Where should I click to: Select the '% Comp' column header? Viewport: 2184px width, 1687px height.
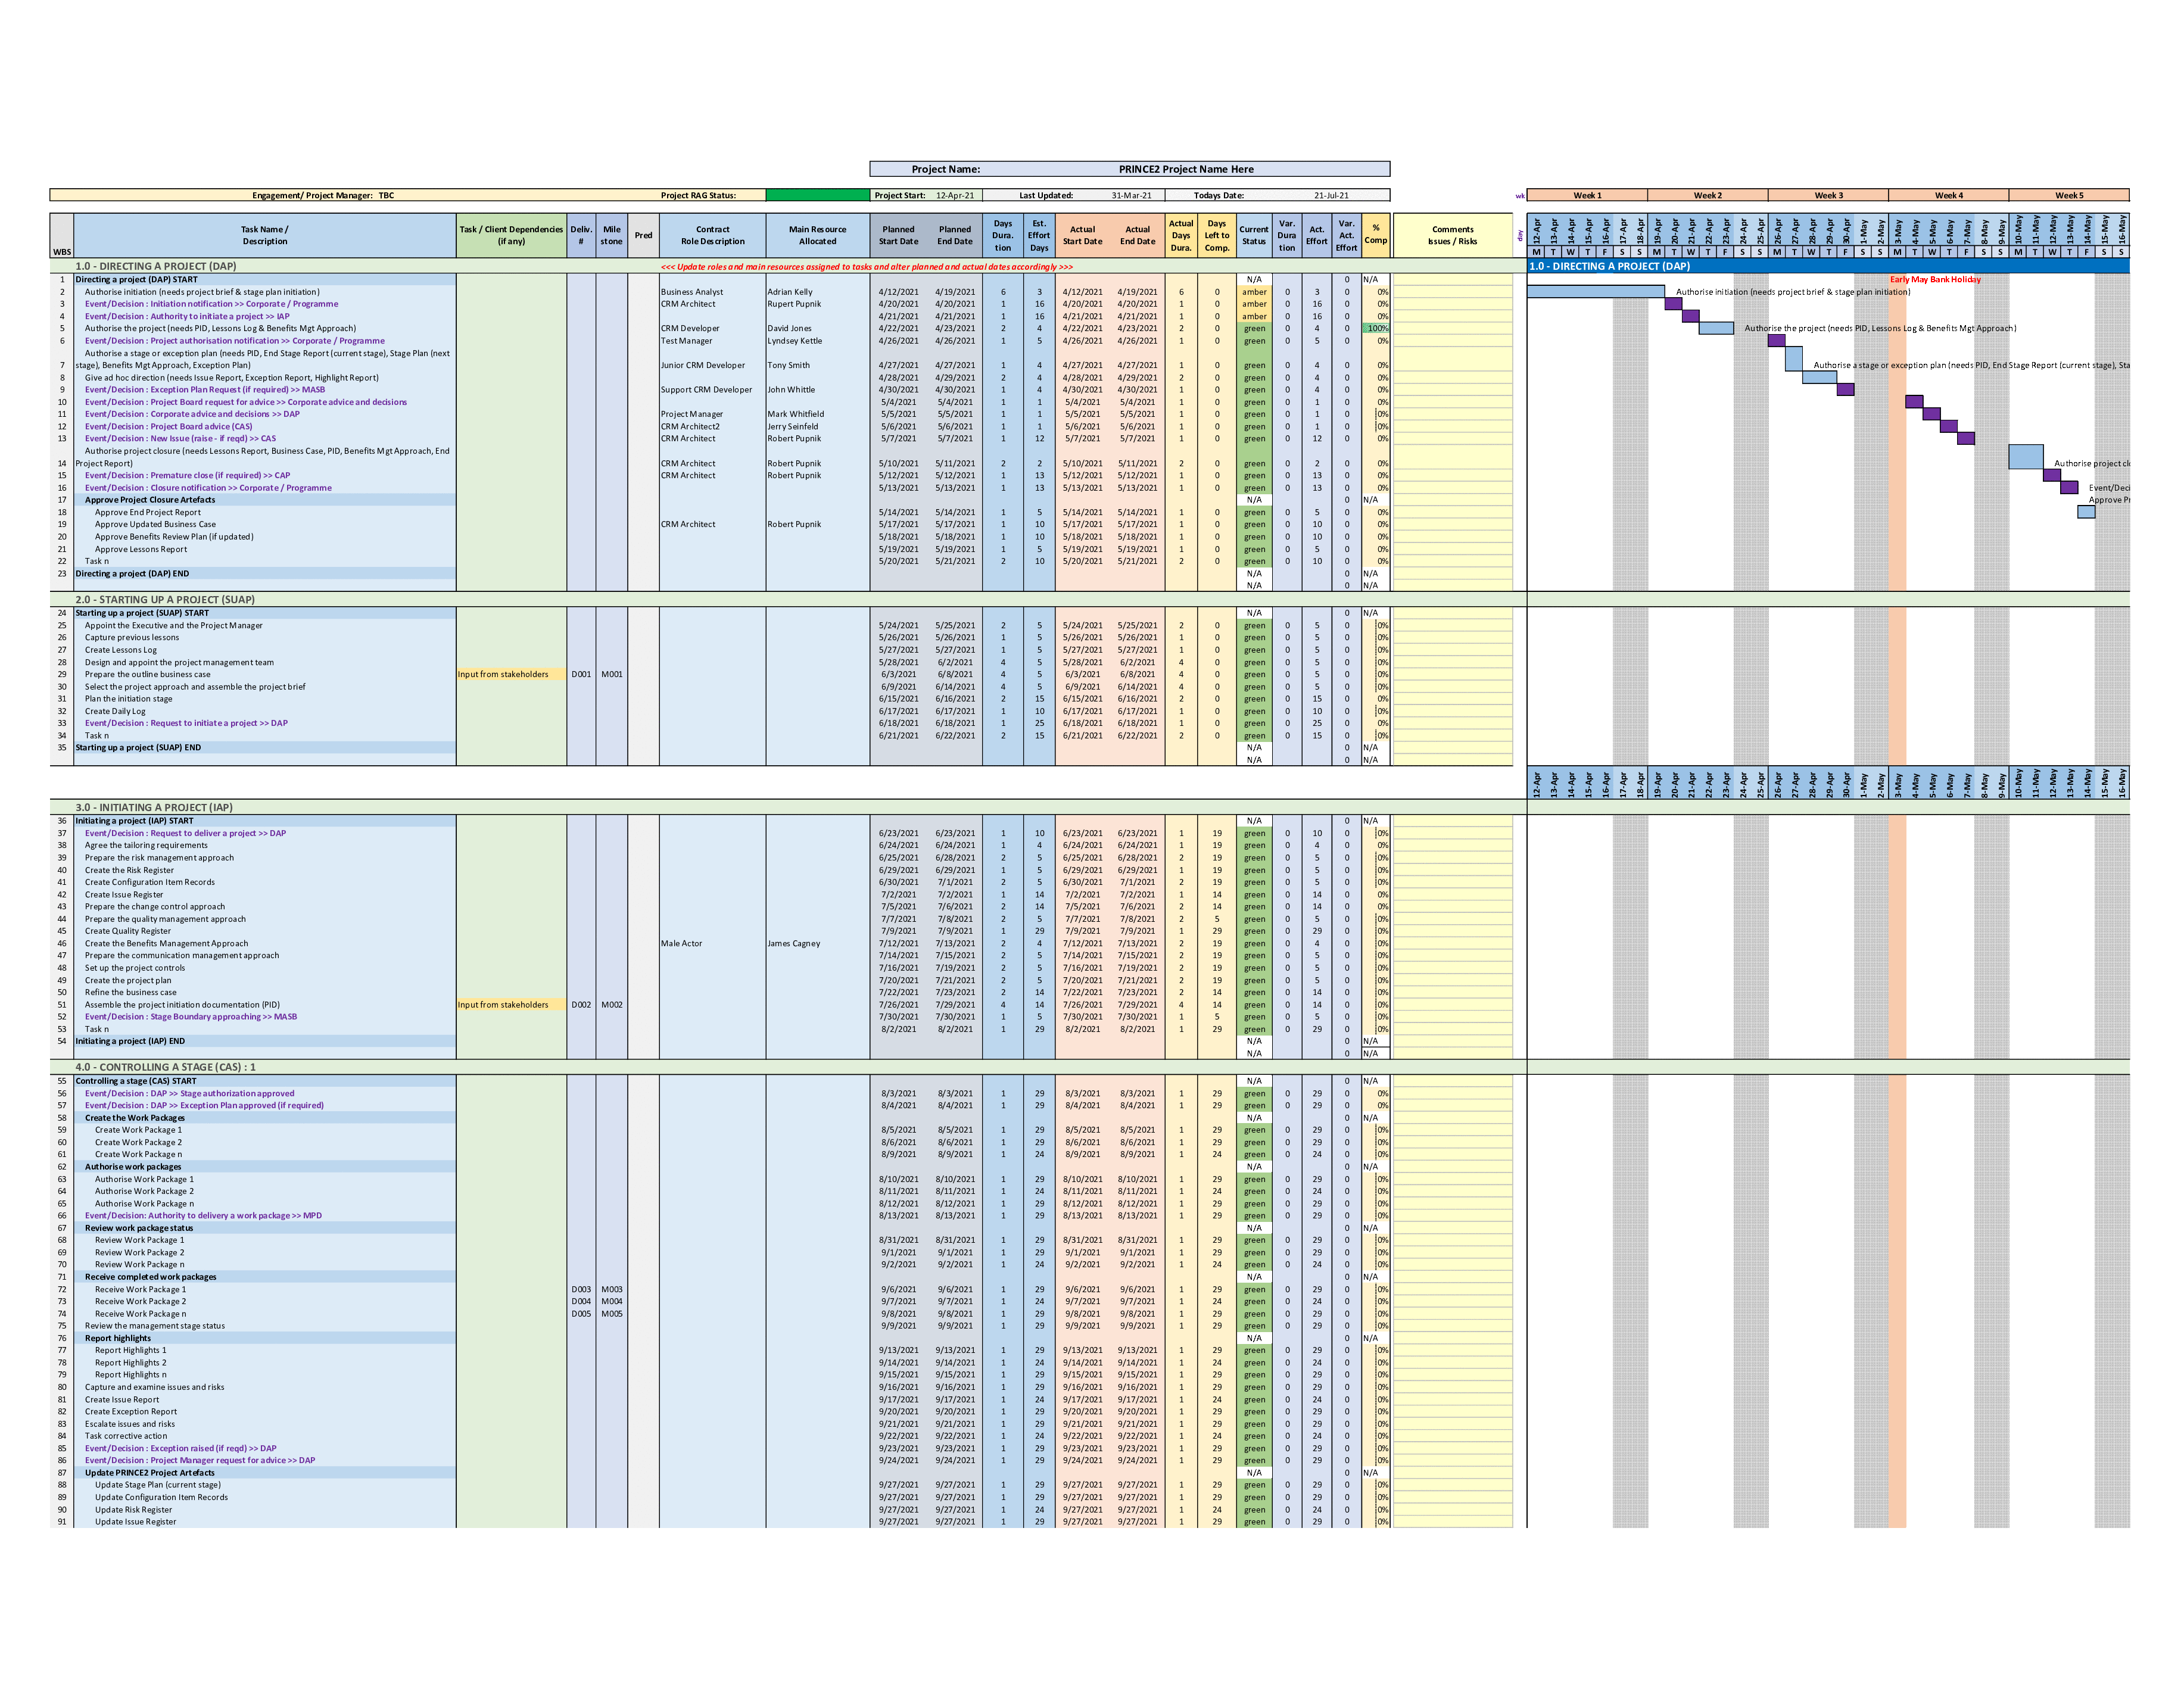pos(1376,234)
